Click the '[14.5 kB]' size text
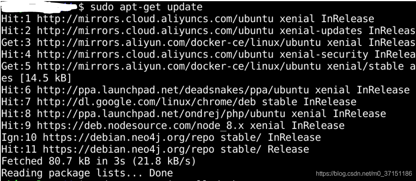Viewport: 416px width, 181px height. point(45,78)
